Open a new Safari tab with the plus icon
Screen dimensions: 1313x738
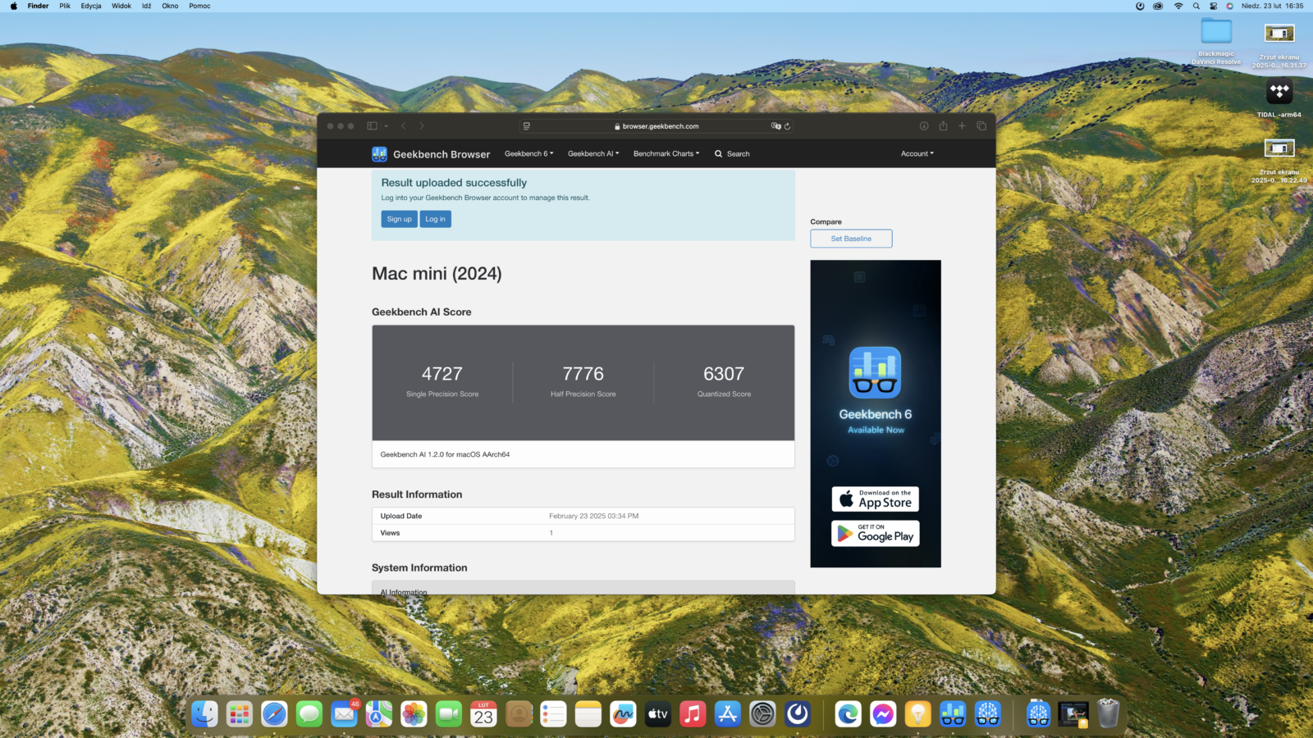[962, 126]
